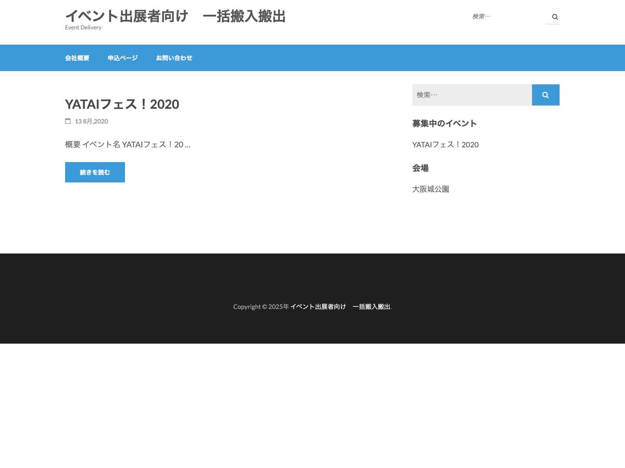This screenshot has height=468, width=625.
Task: Click the site title イベント出展者向け 一括搬入搬出
Action: point(175,16)
